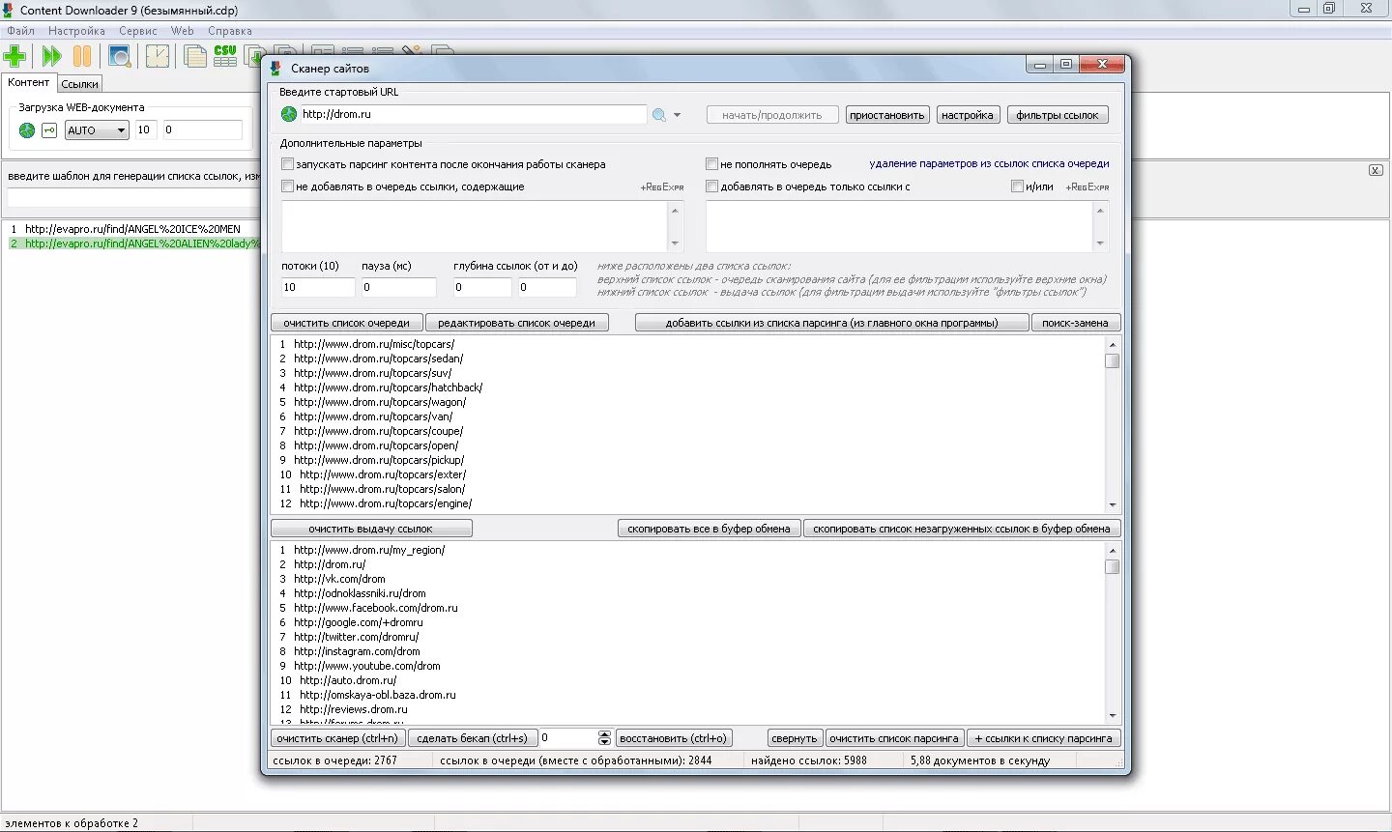Screen dimensions: 1392x832
Task: Check не пополнять очередь option
Action: tap(711, 164)
